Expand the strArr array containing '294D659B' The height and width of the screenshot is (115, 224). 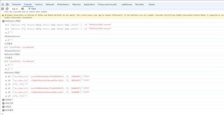click(x=6, y=76)
